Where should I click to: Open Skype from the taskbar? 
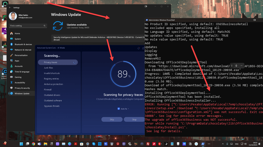(94, 144)
